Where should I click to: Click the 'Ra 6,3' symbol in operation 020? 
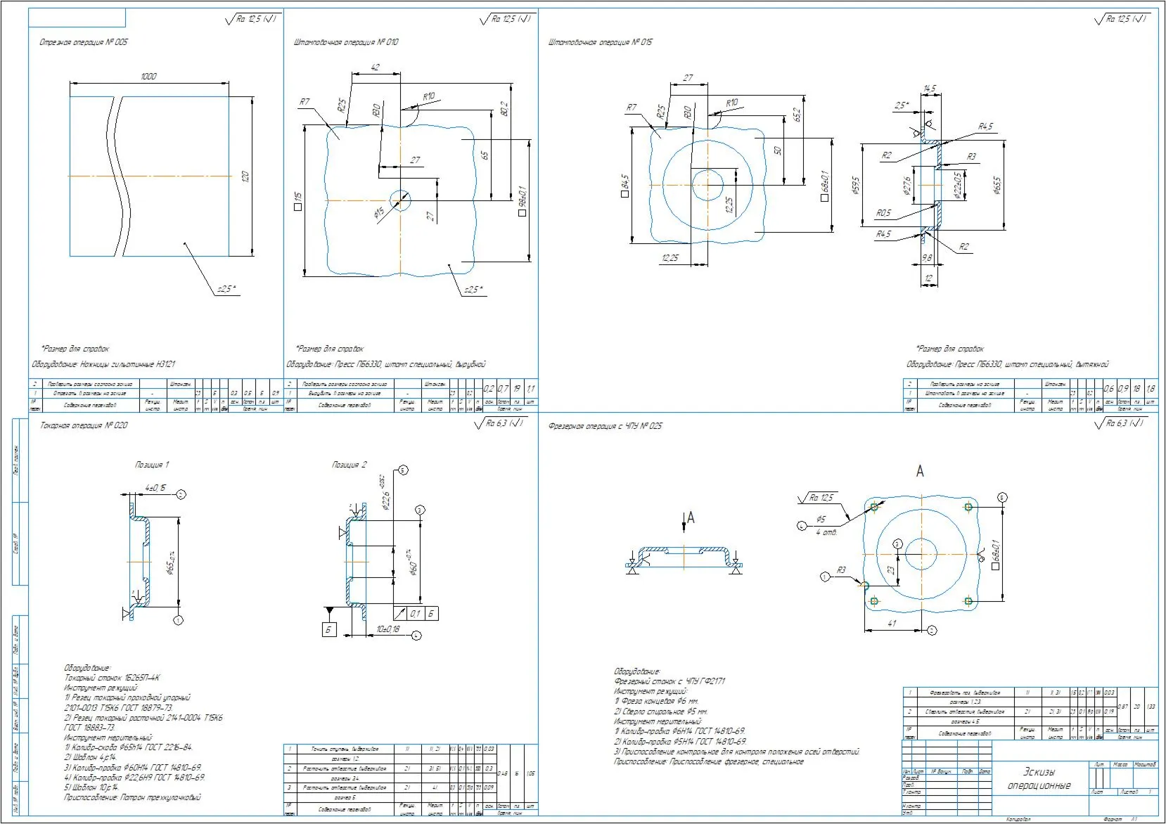pos(499,423)
